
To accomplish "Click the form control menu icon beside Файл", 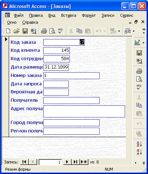I will [8, 15].
